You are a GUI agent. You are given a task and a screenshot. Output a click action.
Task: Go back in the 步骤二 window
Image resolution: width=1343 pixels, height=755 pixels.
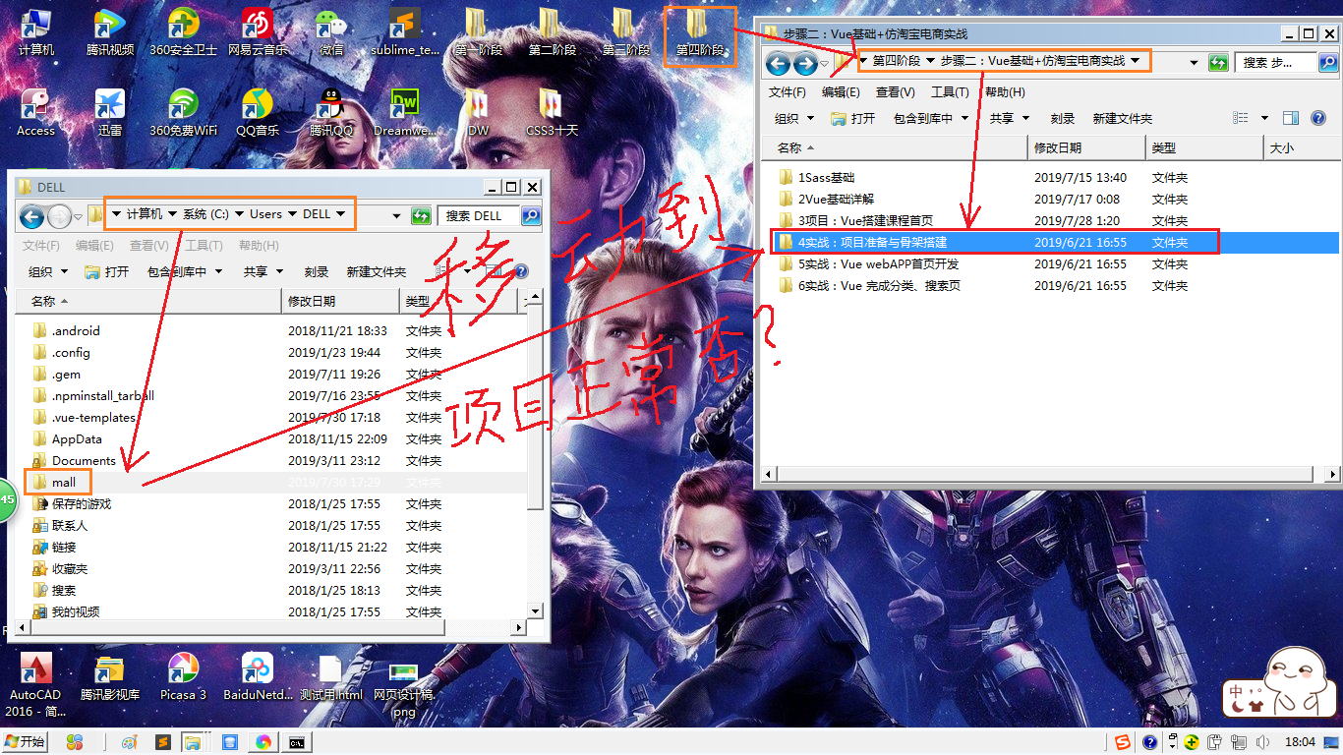tap(779, 64)
